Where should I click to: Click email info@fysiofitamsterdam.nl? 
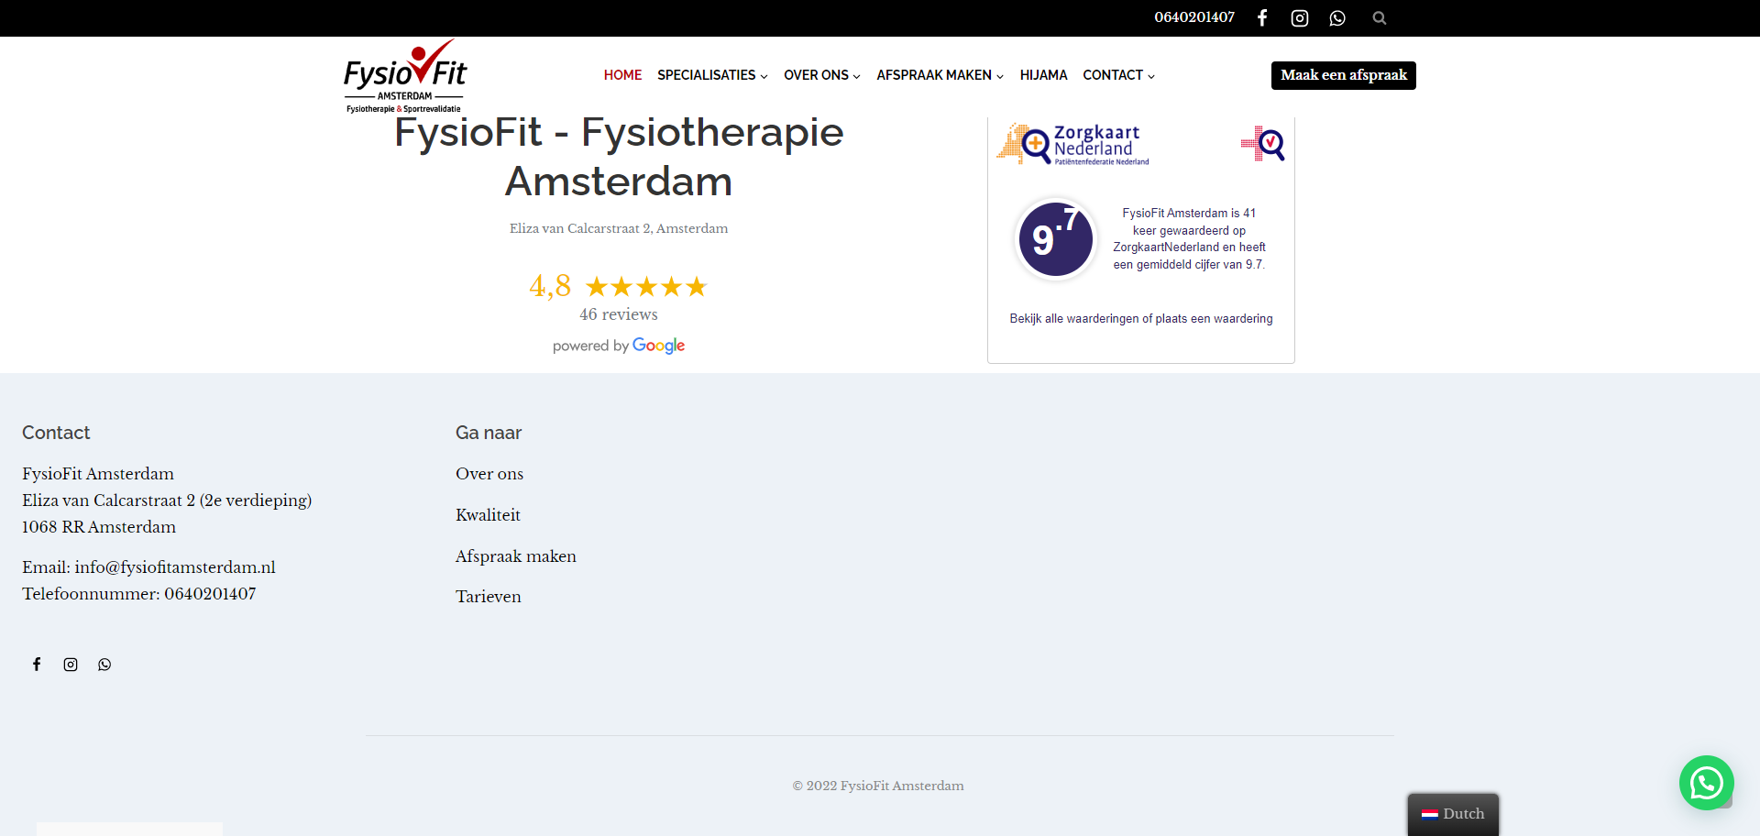point(175,567)
